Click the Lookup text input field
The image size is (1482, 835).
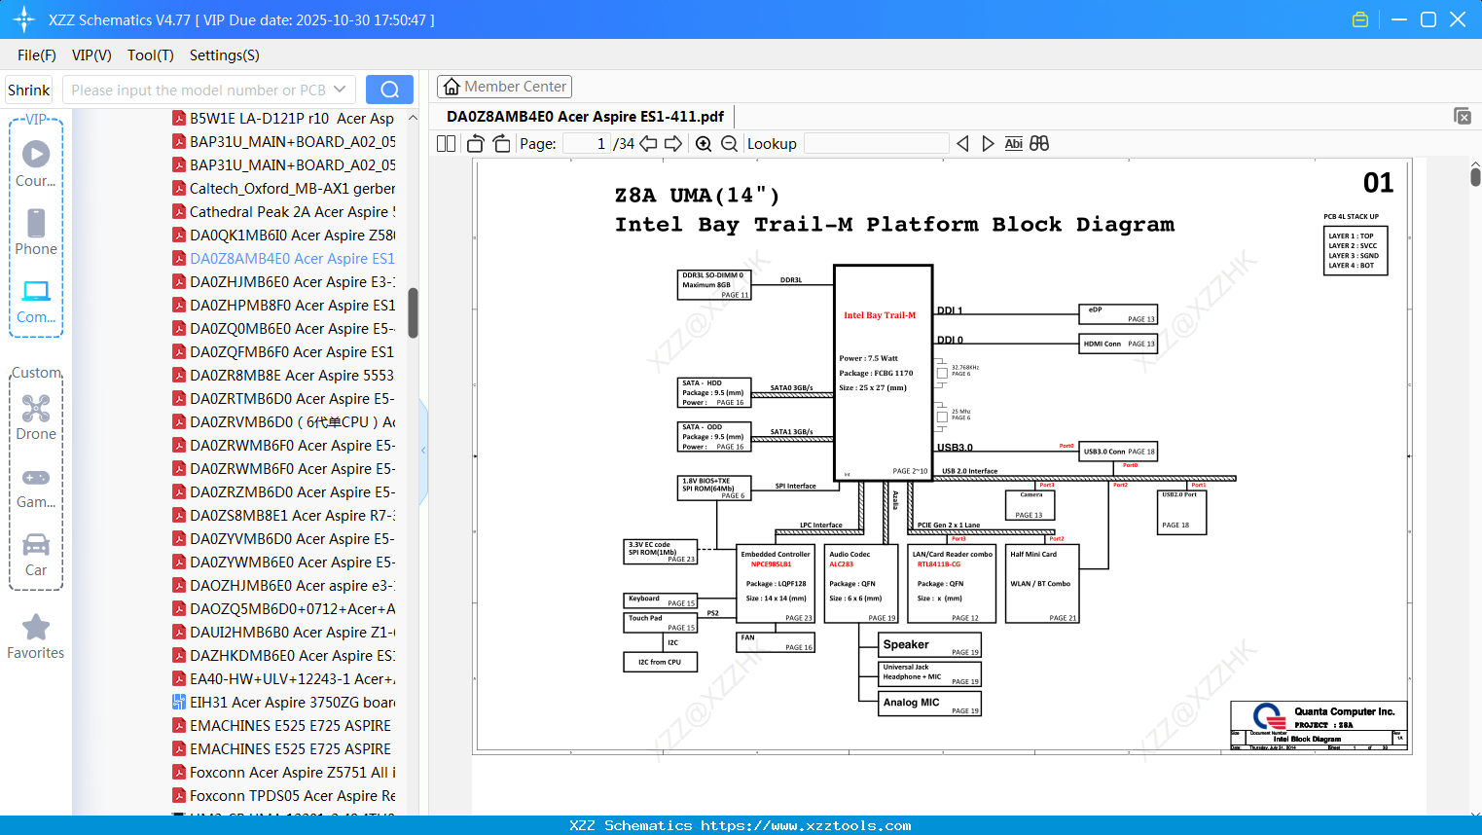[876, 144]
